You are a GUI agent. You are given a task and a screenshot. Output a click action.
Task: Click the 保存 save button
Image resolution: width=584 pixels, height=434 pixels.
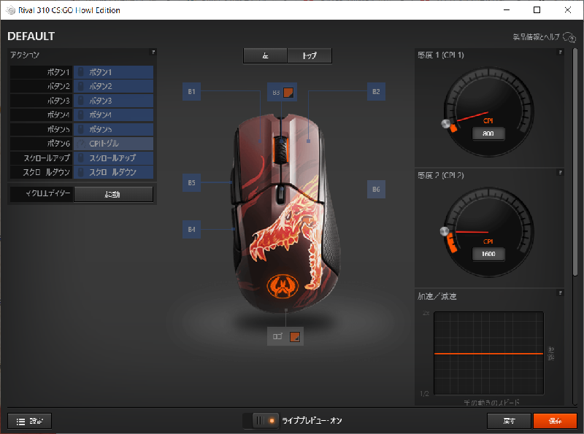(x=555, y=421)
